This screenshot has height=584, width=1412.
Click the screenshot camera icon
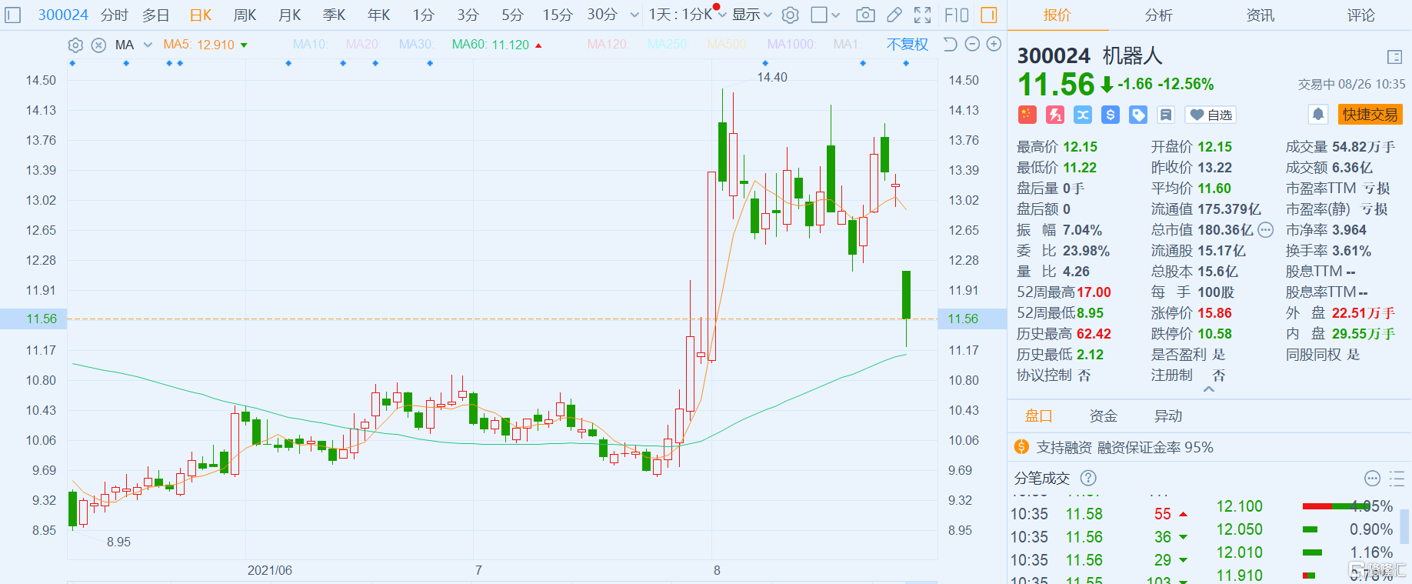click(865, 15)
